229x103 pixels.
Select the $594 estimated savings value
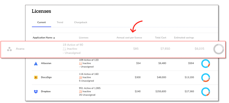191,63
